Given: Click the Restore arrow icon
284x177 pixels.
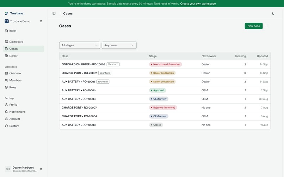Looking at the screenshot, I should click(x=6, y=126).
